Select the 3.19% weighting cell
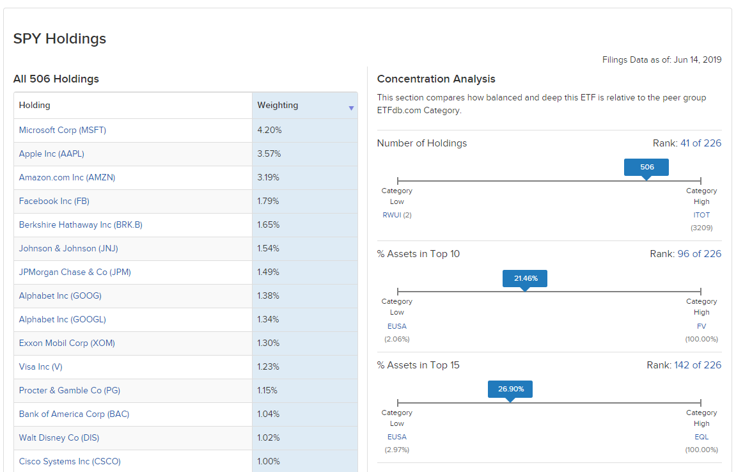 pyautogui.click(x=304, y=178)
